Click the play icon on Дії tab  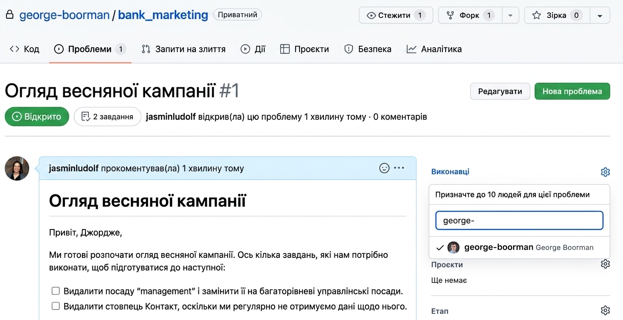tap(245, 49)
